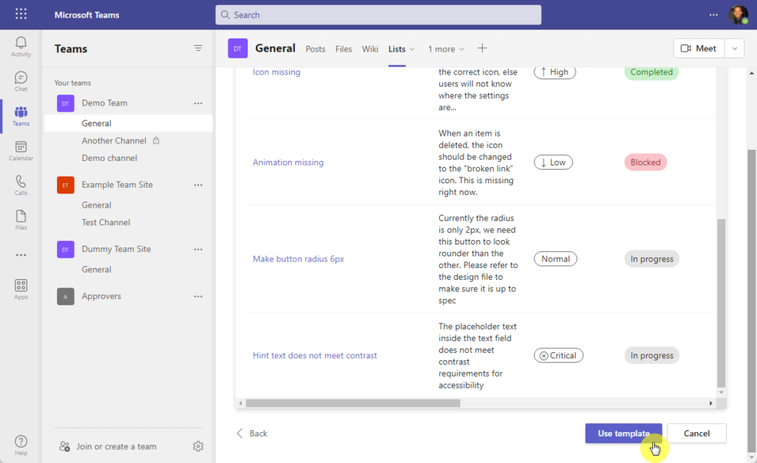Click vertical scrollbar in template preview
This screenshot has width=757, height=463.
722,303
